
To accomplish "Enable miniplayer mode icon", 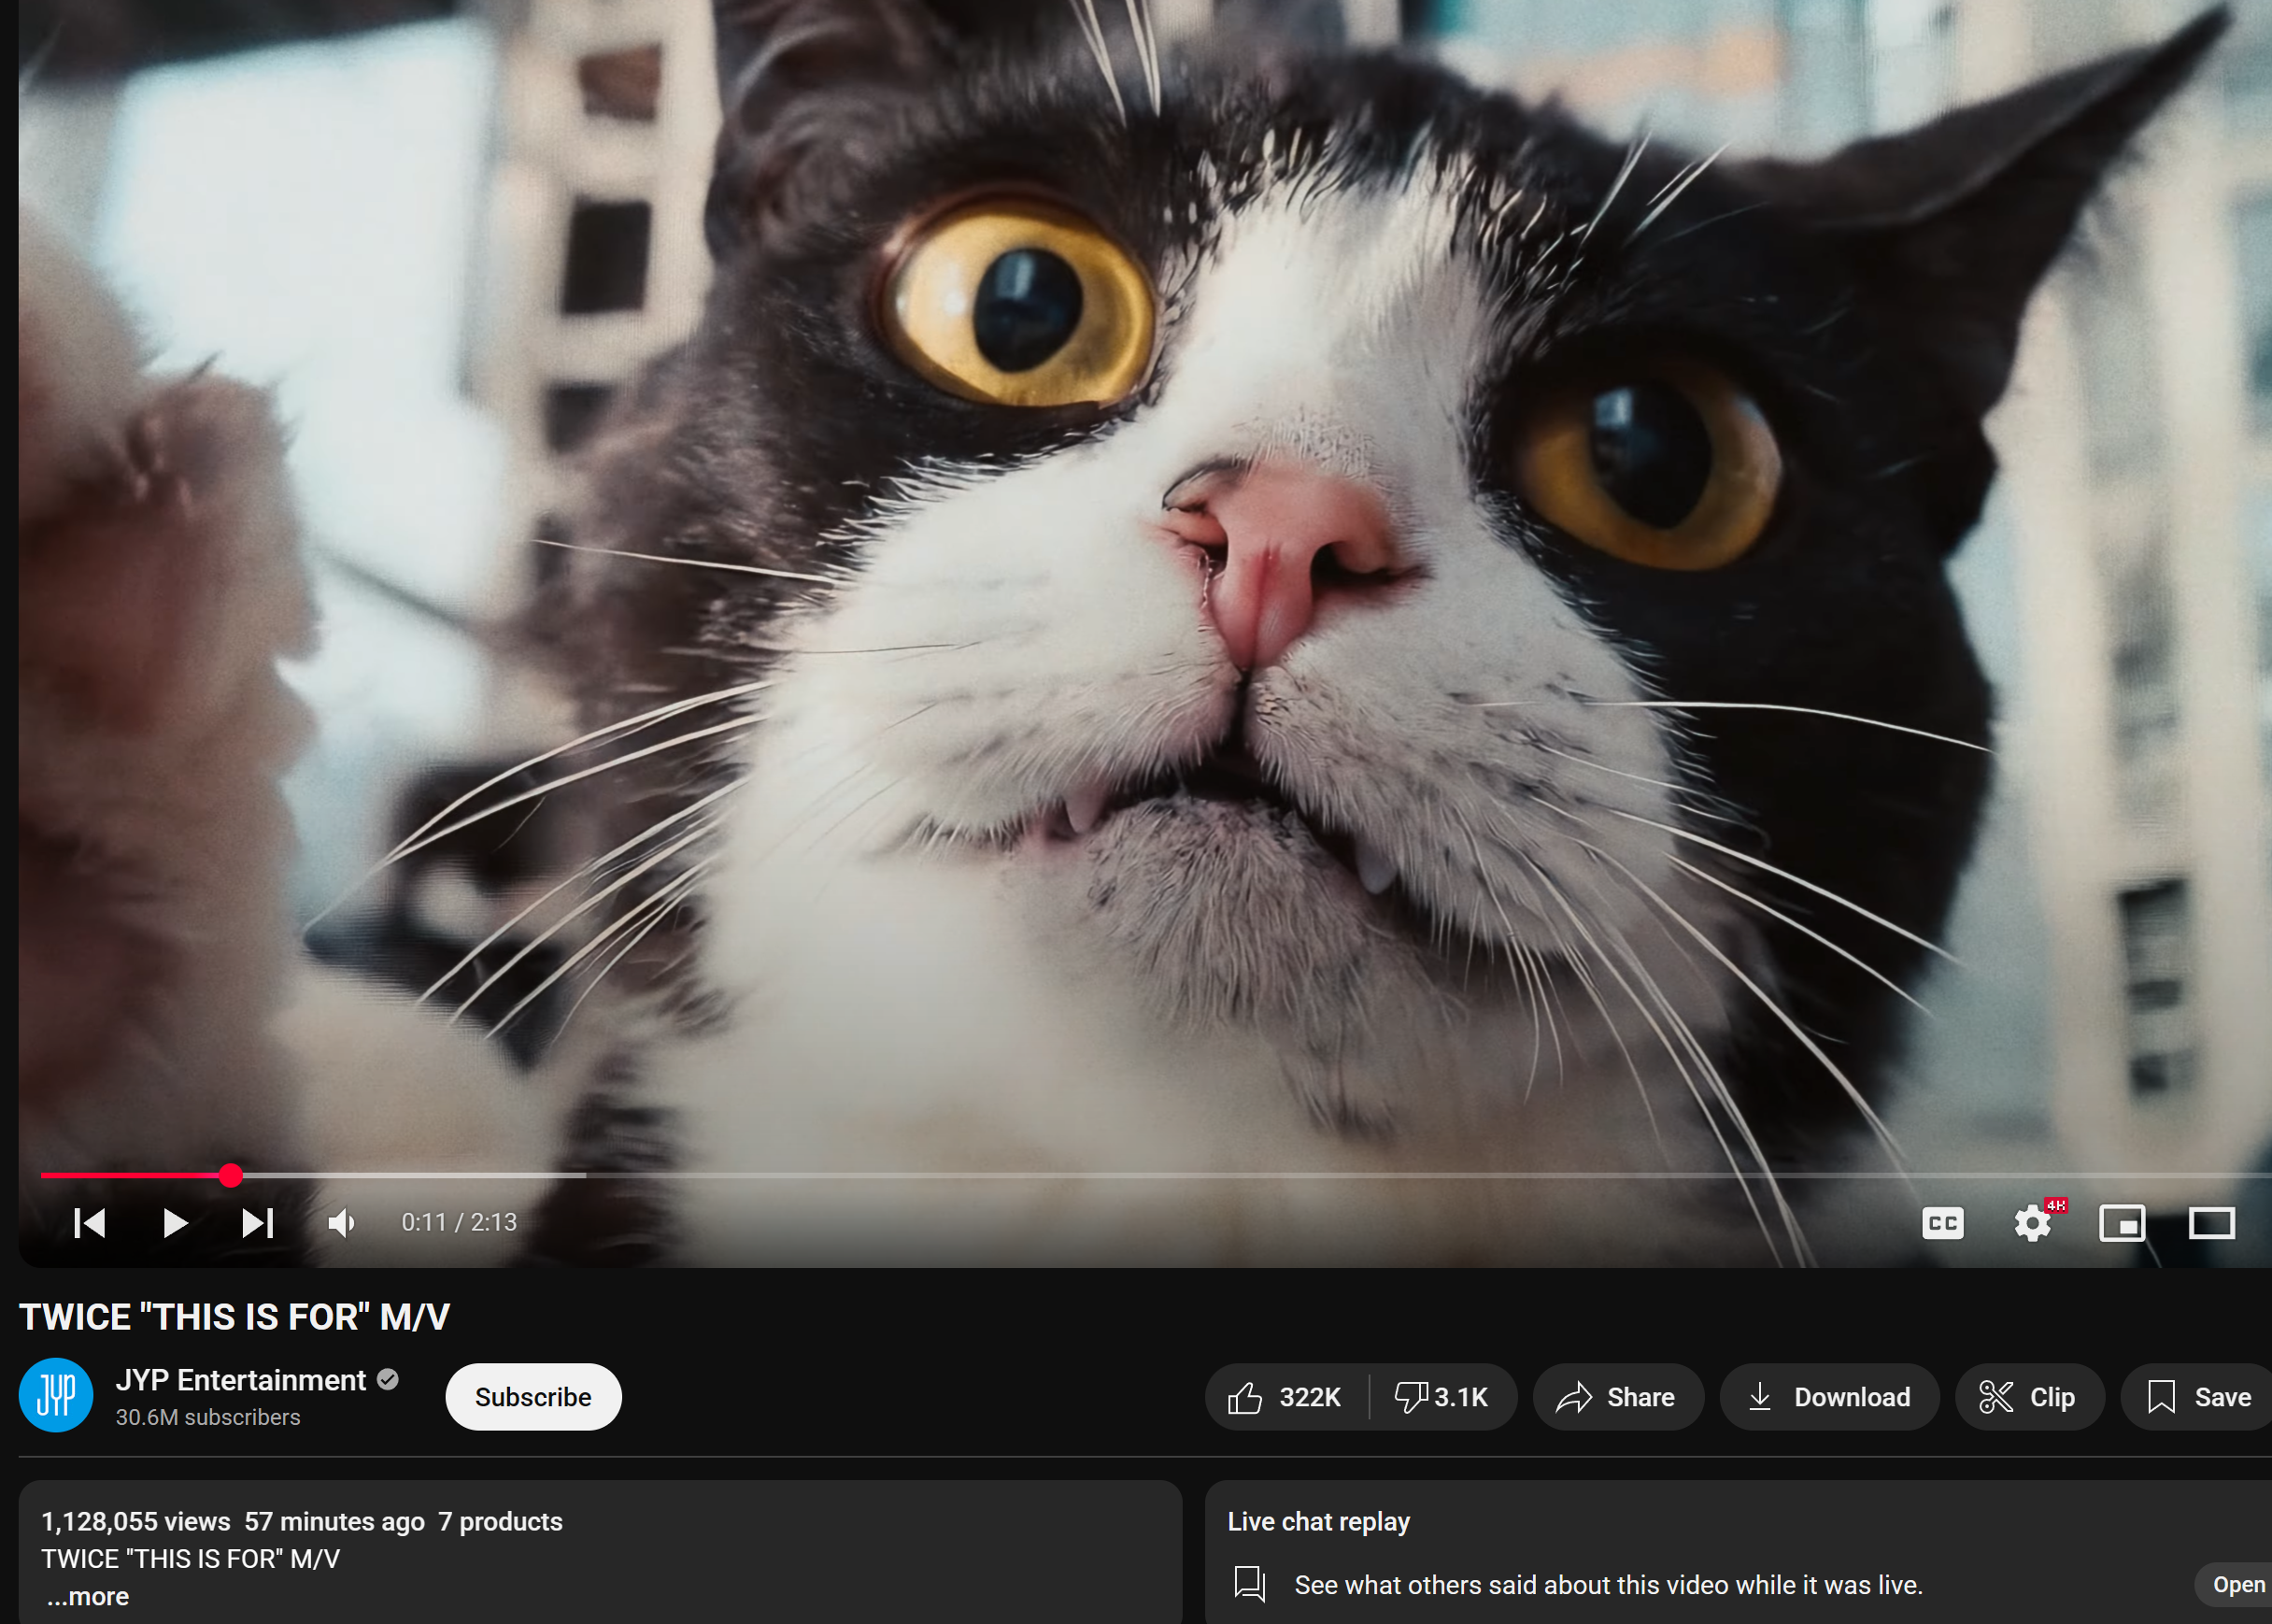I will [x=2123, y=1222].
